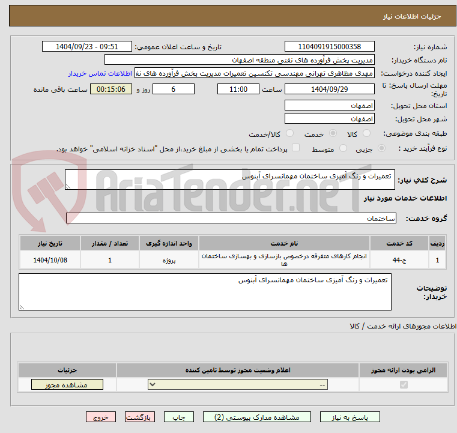Open 'مشاهده مدارک پیوستی (2)' attachments

pos(257,417)
